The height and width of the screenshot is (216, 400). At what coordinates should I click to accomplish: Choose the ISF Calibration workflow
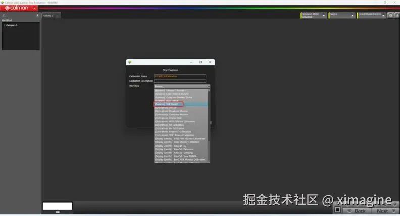tap(181, 125)
